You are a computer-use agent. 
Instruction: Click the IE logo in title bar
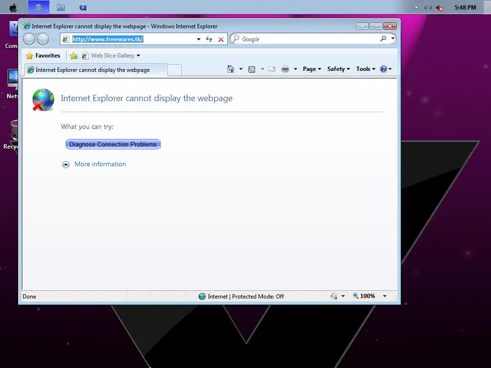(27, 26)
